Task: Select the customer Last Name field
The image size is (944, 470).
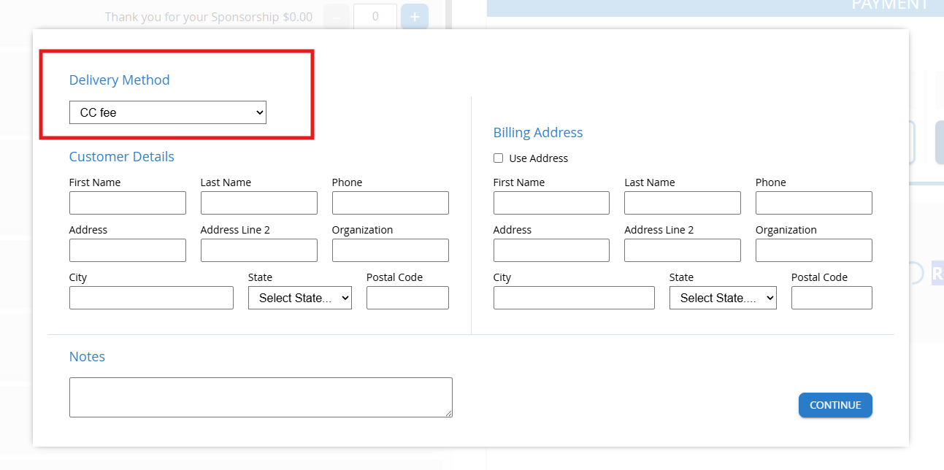Action: pyautogui.click(x=259, y=203)
